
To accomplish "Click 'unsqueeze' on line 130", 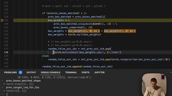I will click(85, 24).
